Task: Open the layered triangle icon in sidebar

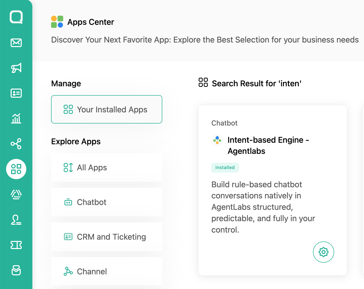Action: (x=16, y=194)
